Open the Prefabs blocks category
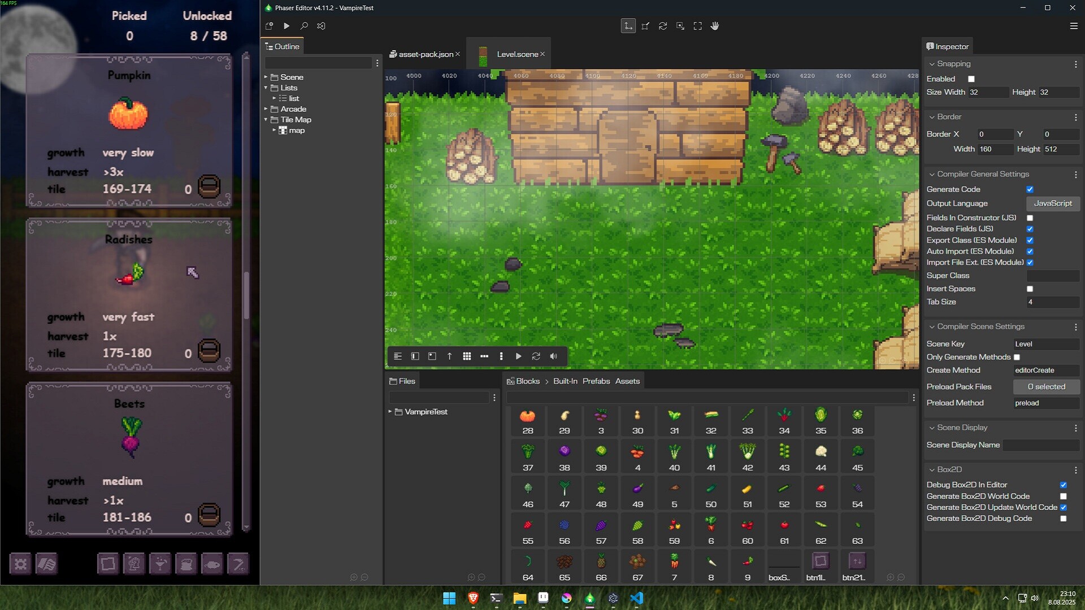 [595, 381]
